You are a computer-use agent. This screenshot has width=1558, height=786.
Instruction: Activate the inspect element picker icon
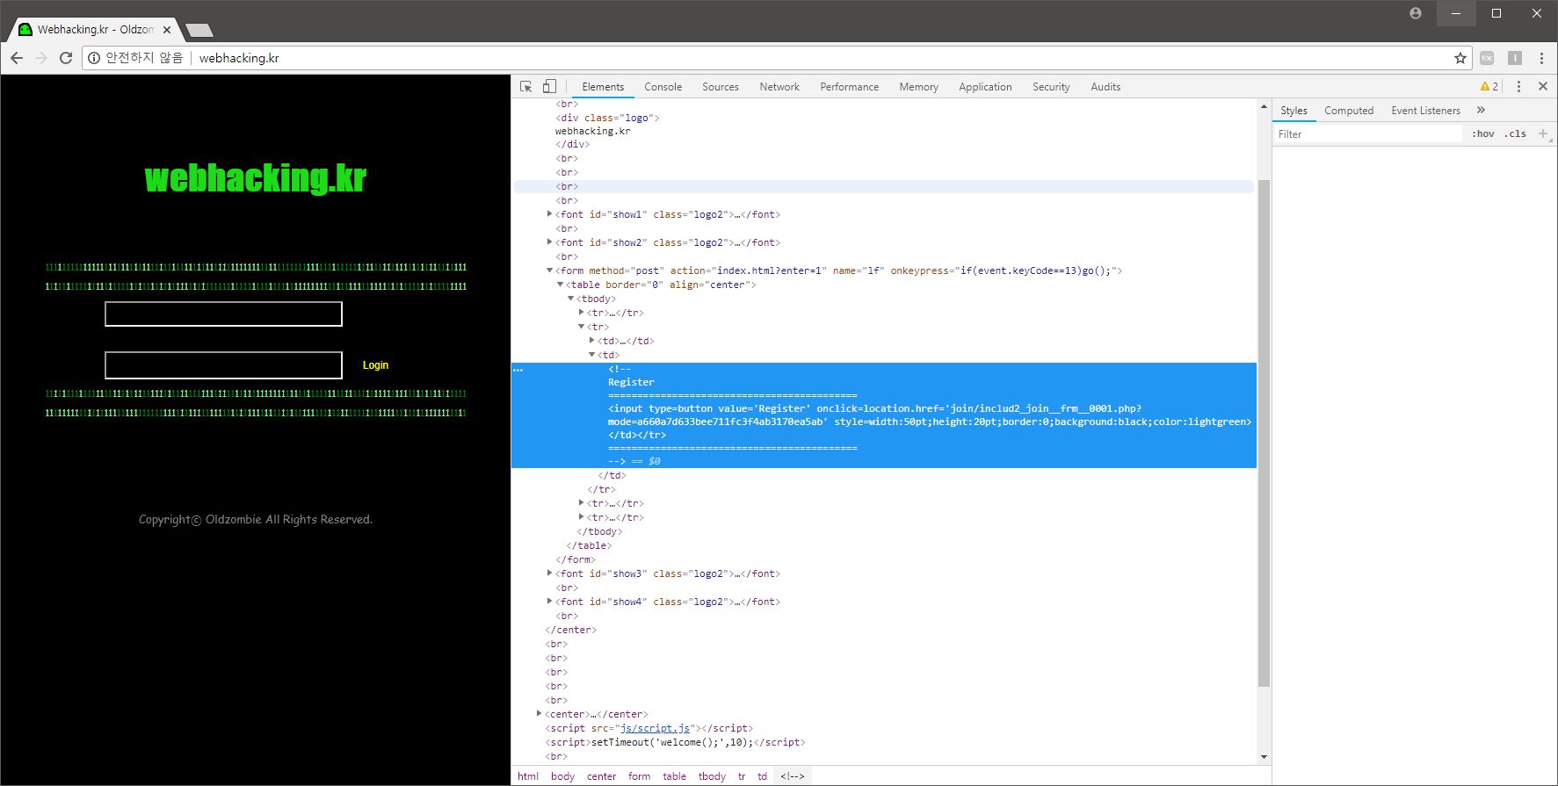coord(525,87)
